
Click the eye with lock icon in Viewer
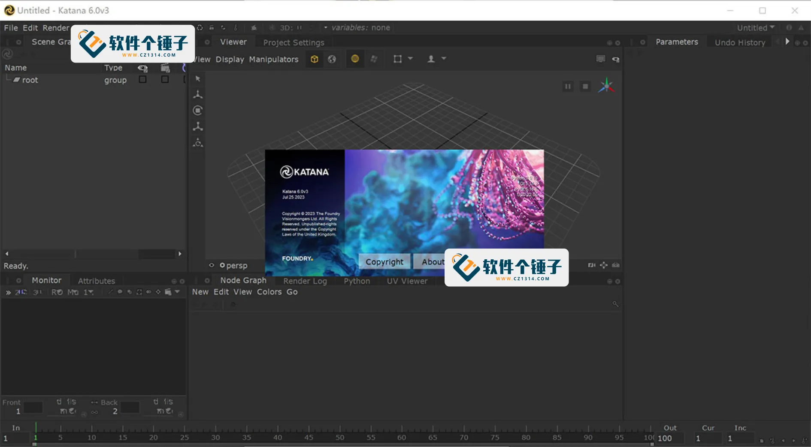click(616, 59)
